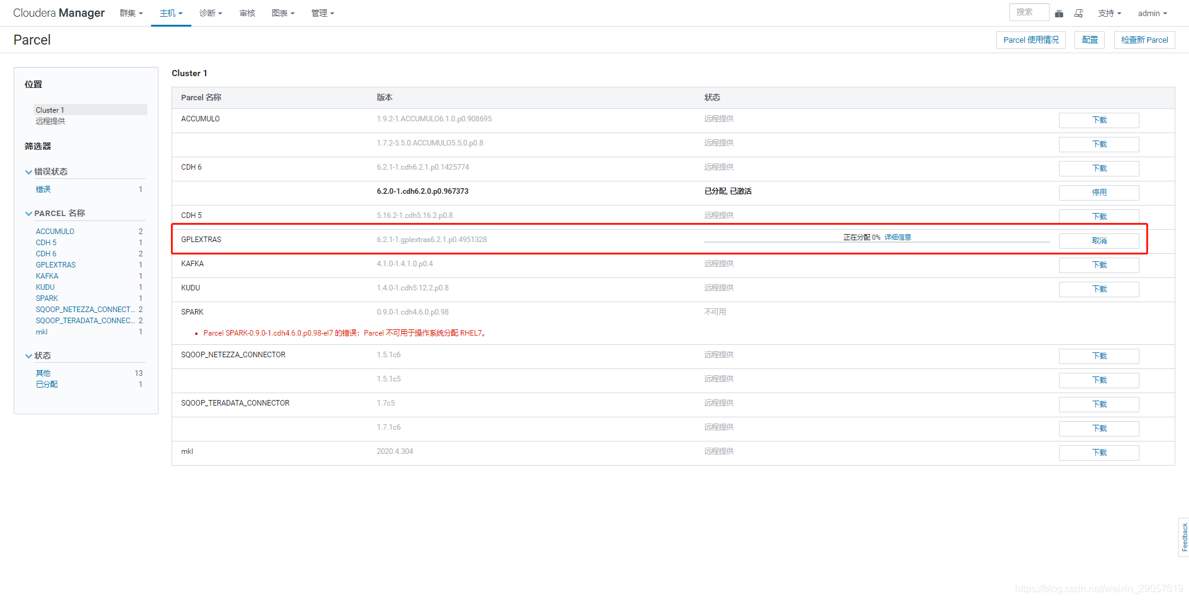Viewport: 1189px width, 600px height.
Task: Click the 版本 column header
Action: (x=385, y=97)
